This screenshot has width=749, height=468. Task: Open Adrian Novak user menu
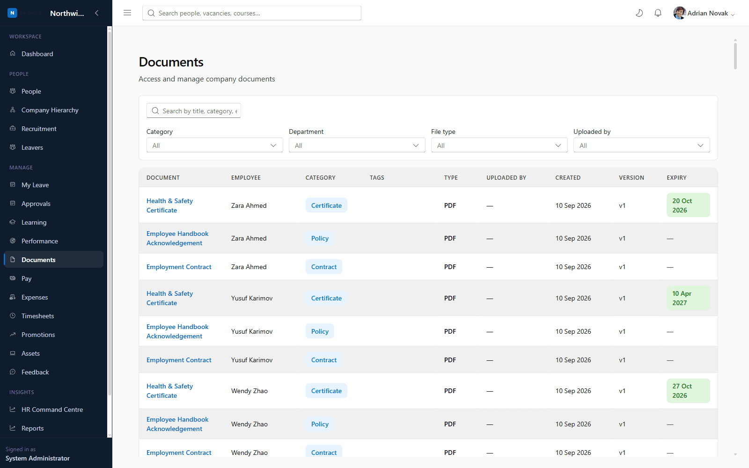[x=704, y=13]
